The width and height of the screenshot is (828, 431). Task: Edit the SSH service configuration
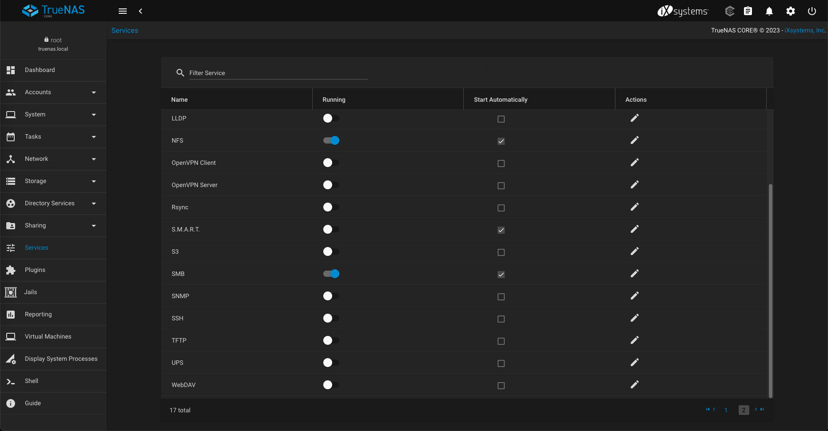click(x=635, y=318)
